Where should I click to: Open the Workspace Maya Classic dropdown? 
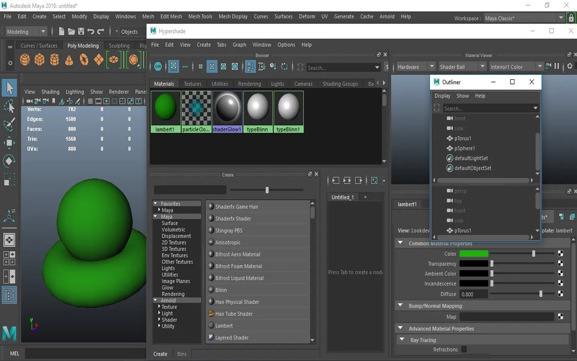(524, 18)
